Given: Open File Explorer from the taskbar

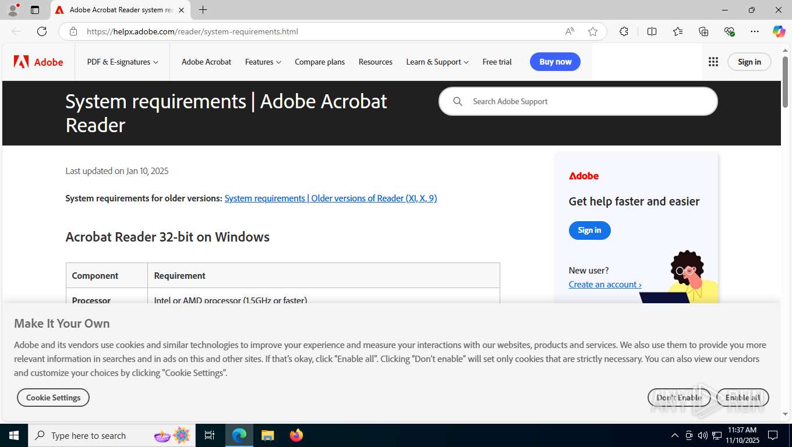Looking at the screenshot, I should point(267,435).
